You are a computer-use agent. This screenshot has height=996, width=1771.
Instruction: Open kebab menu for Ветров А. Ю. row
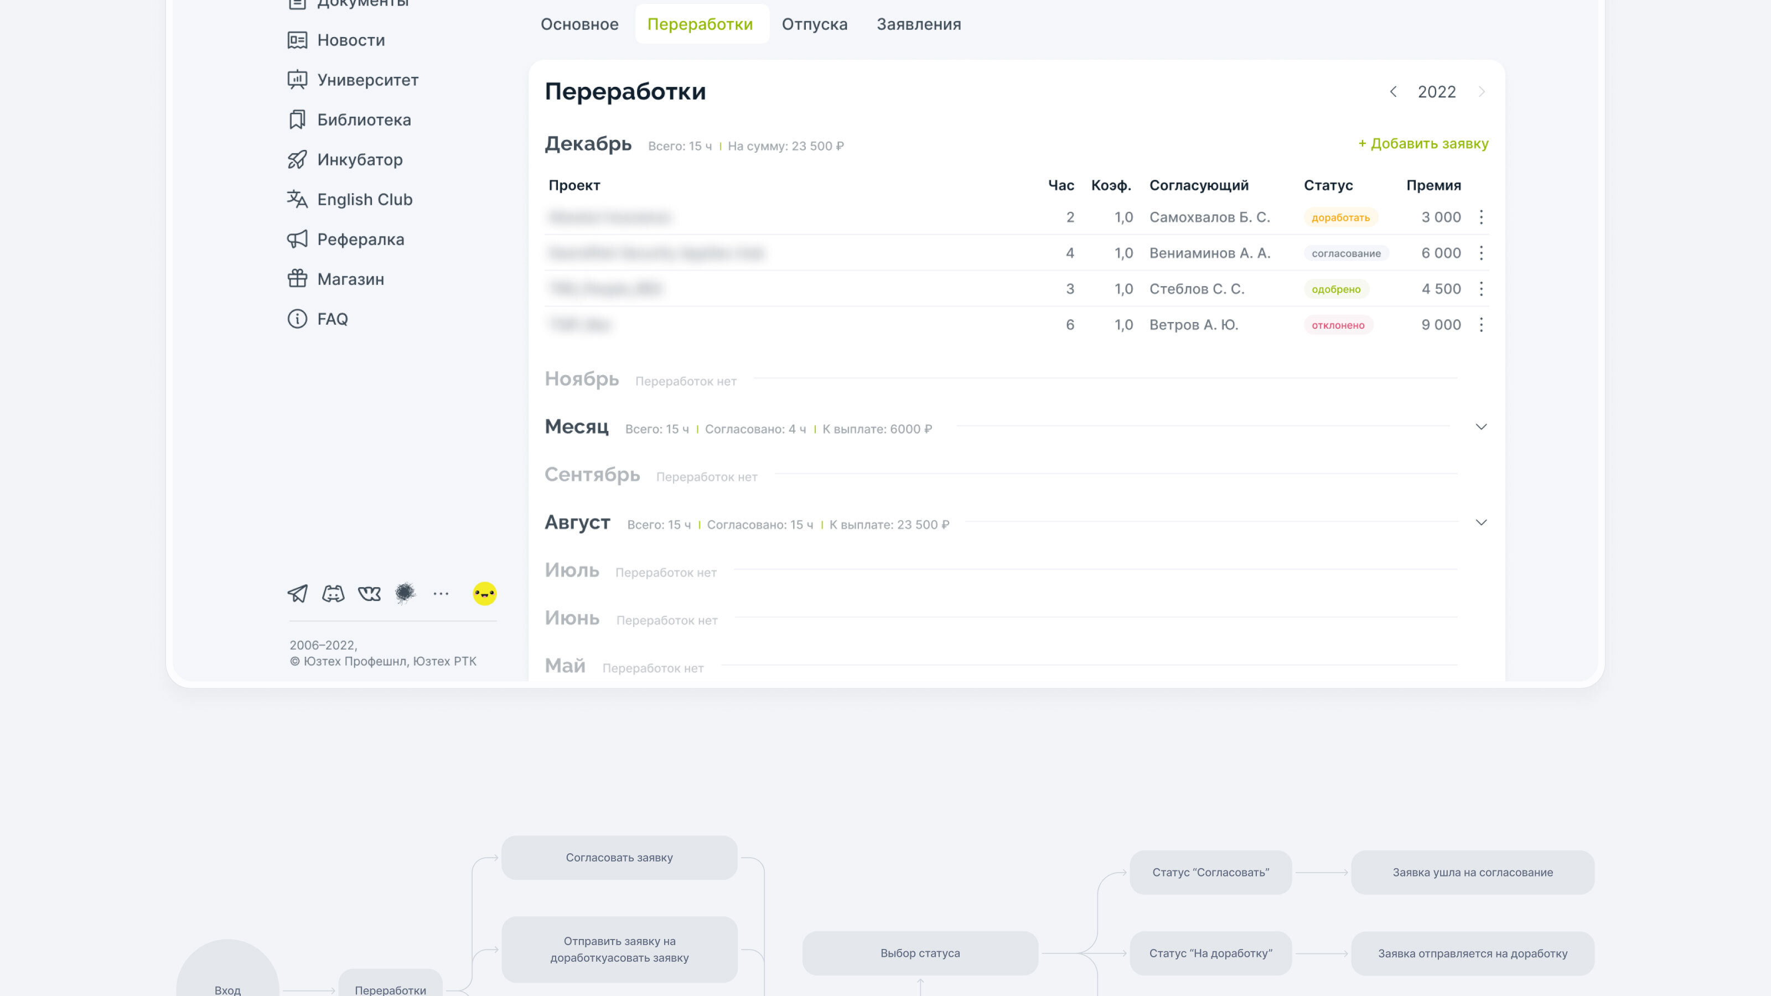1481,324
